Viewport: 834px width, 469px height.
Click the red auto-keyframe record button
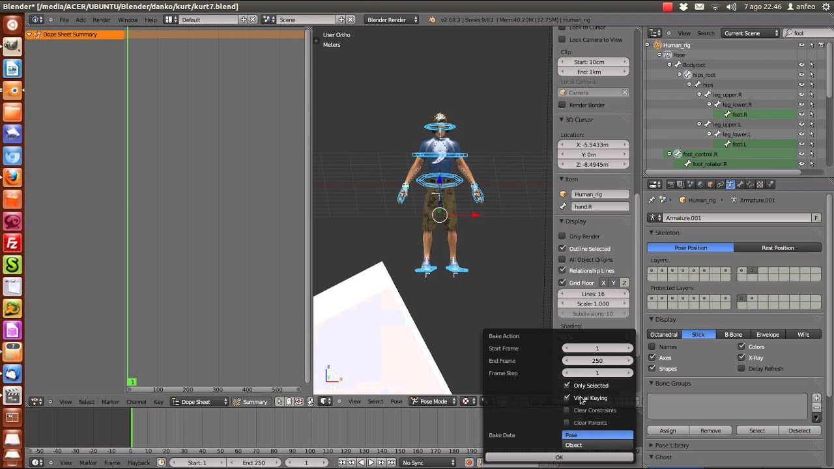pos(468,462)
